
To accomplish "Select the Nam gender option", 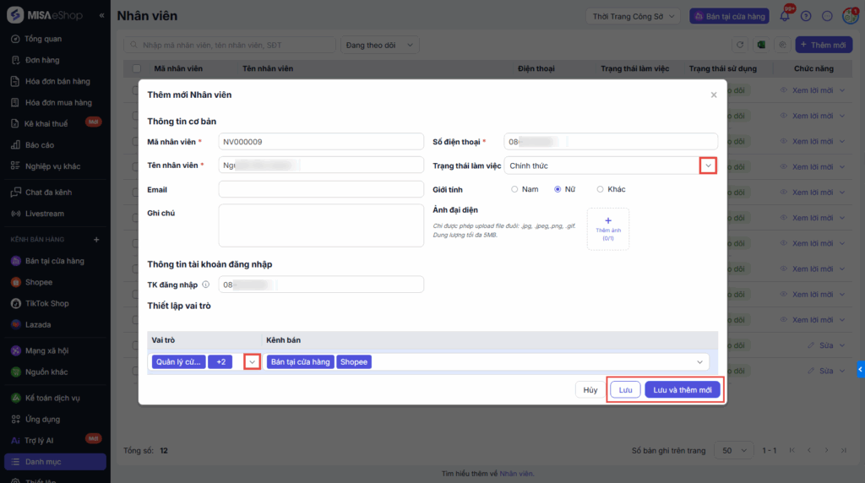I will point(515,189).
